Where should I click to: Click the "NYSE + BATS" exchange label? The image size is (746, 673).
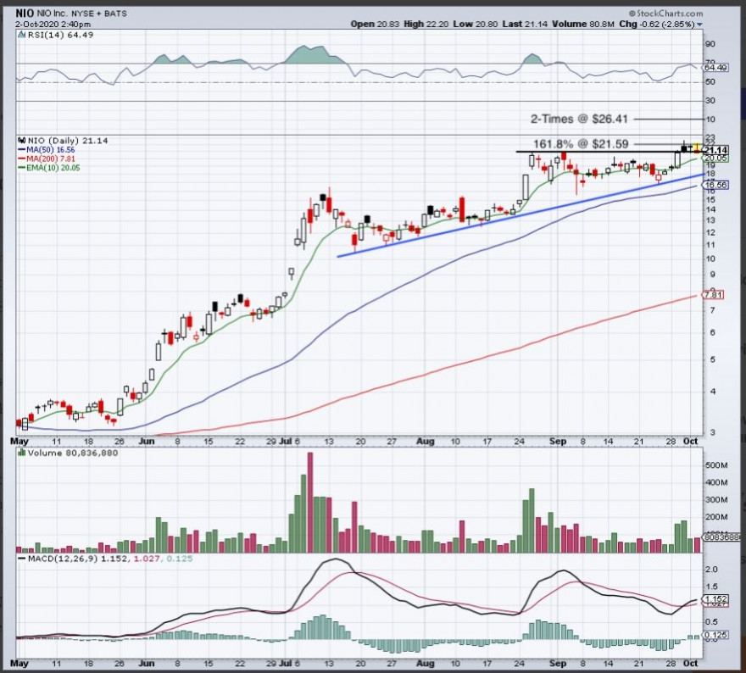(x=99, y=14)
